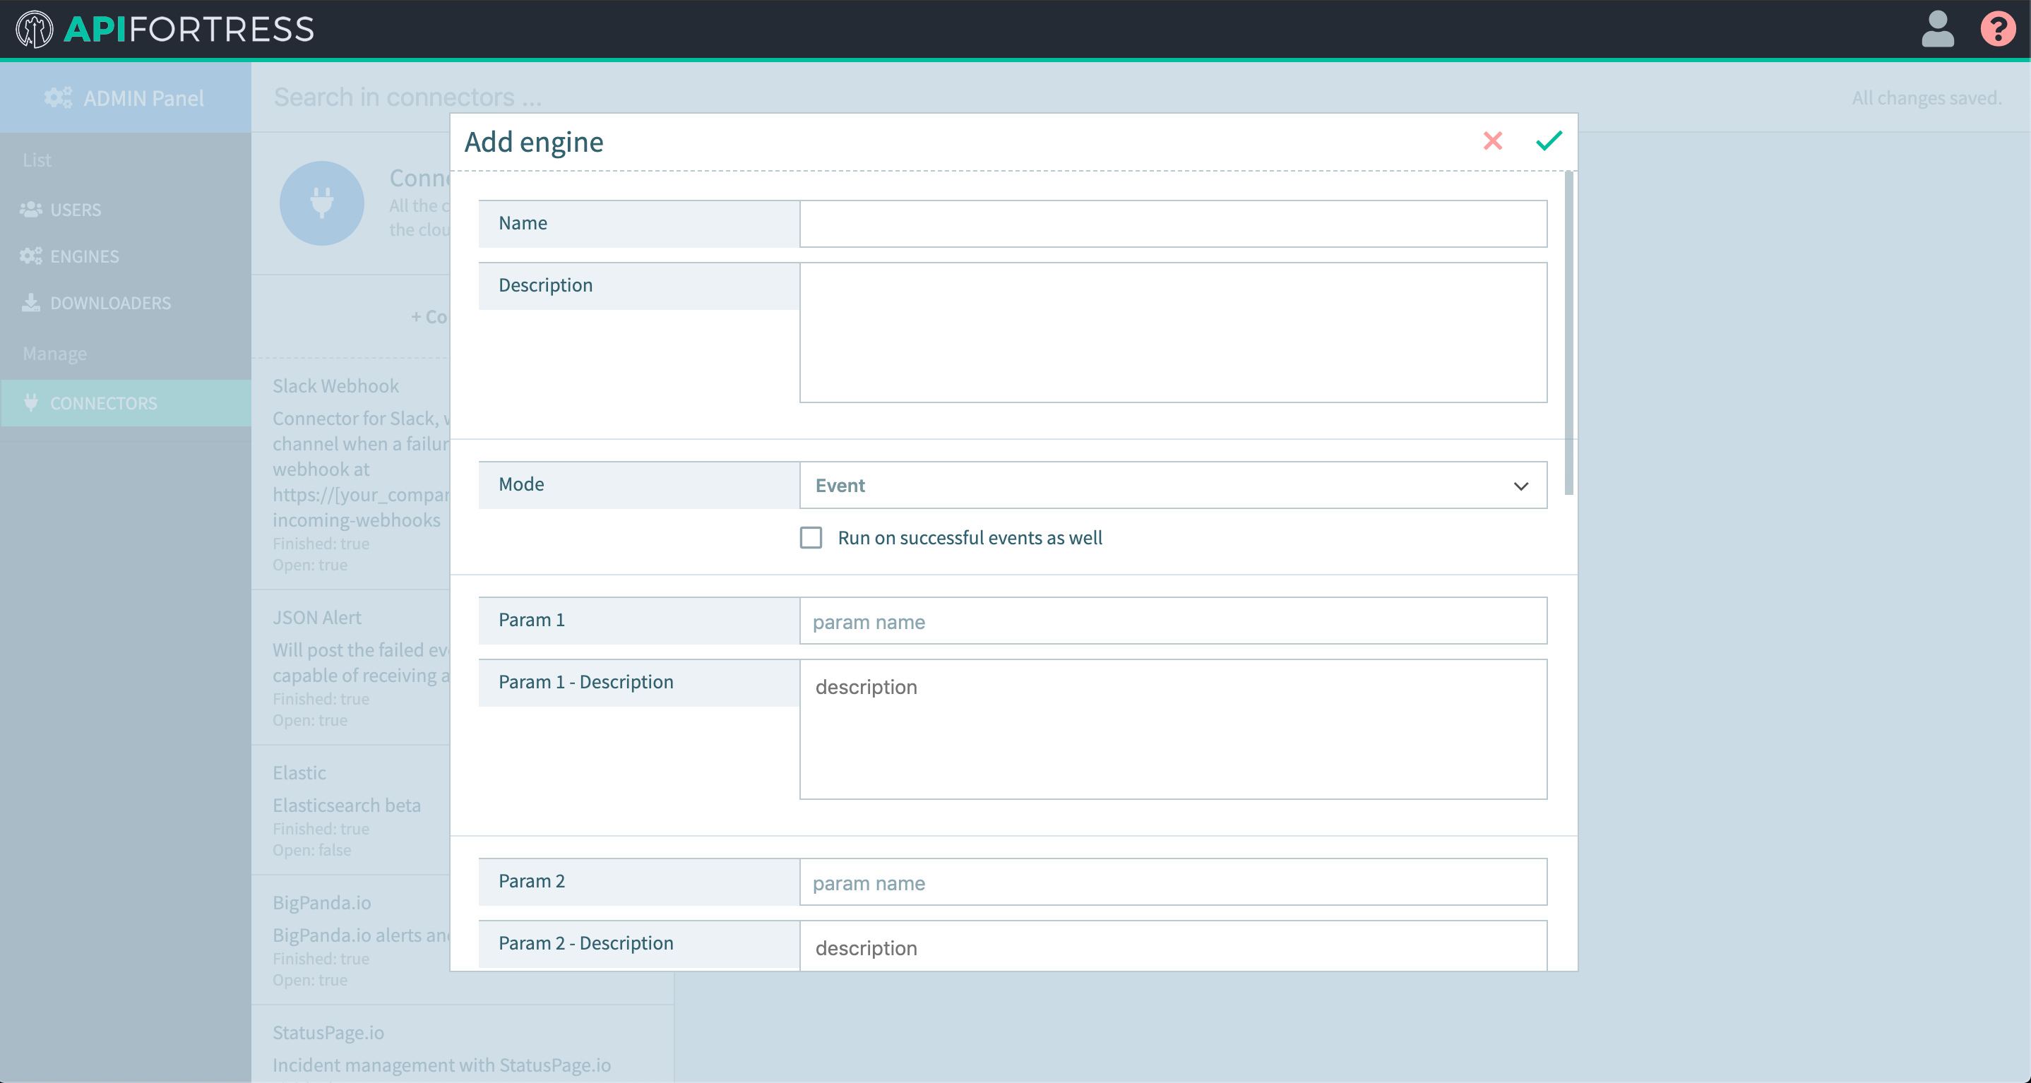Confirm the engine with the green checkmark
Viewport: 2031px width, 1083px height.
click(x=1548, y=142)
